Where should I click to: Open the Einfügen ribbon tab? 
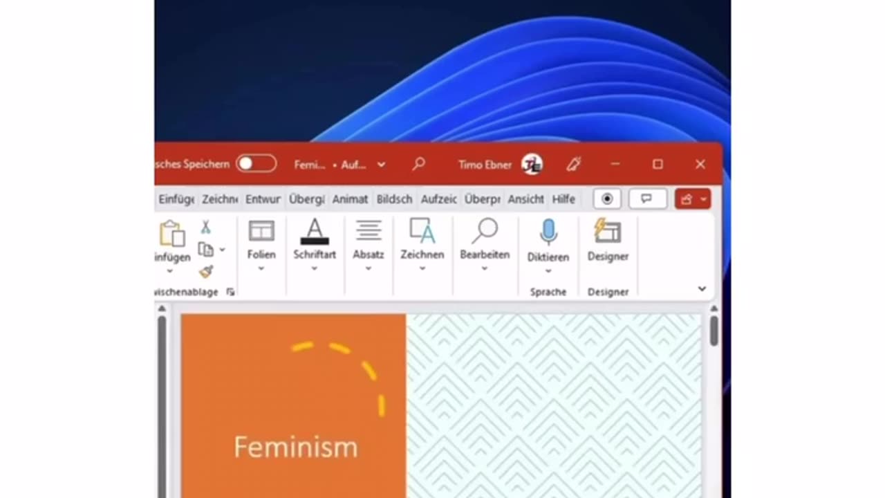pyautogui.click(x=176, y=199)
